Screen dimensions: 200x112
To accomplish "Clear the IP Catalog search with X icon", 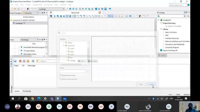I will pyautogui.click(x=185, y=16).
